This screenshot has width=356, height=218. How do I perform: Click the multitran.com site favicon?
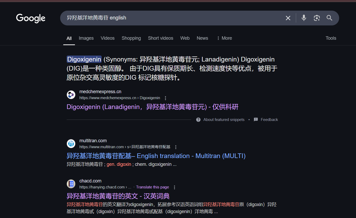[71, 144]
